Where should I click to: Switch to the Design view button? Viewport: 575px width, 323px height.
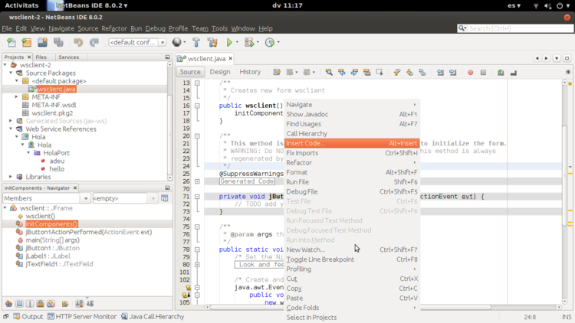coord(219,72)
